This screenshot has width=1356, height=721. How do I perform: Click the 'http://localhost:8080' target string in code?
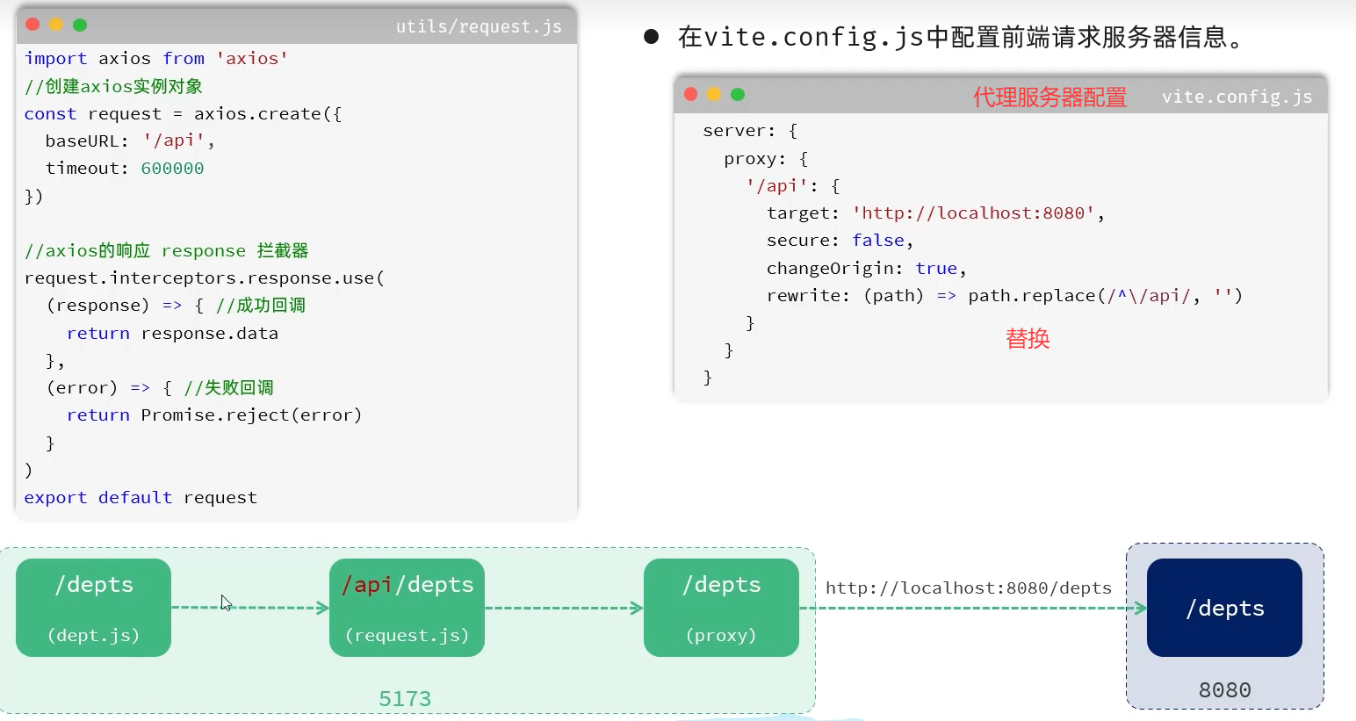[973, 213]
